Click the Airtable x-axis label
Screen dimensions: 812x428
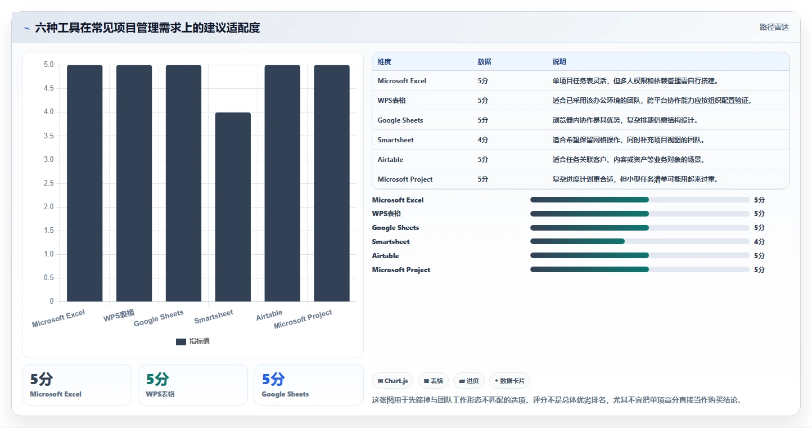coord(269,316)
